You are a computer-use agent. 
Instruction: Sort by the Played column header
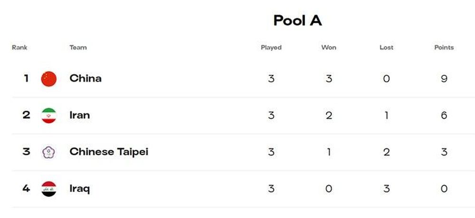[x=271, y=47]
